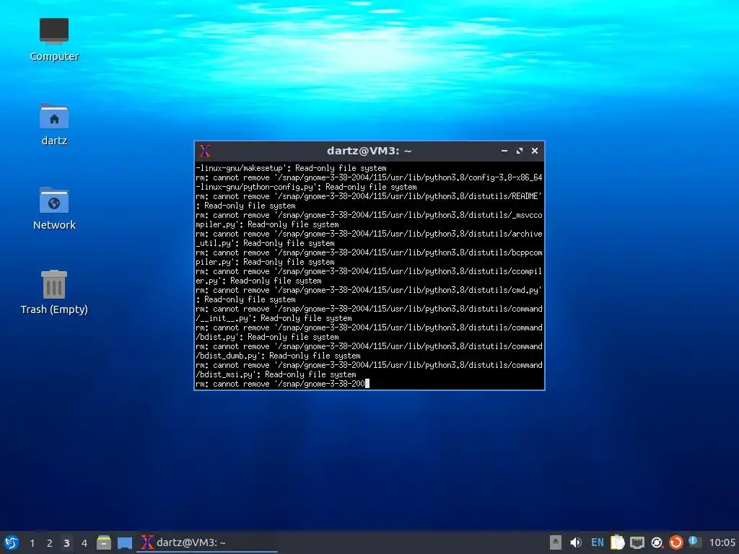Switch to workspace 4
739x554 pixels.
click(x=84, y=543)
